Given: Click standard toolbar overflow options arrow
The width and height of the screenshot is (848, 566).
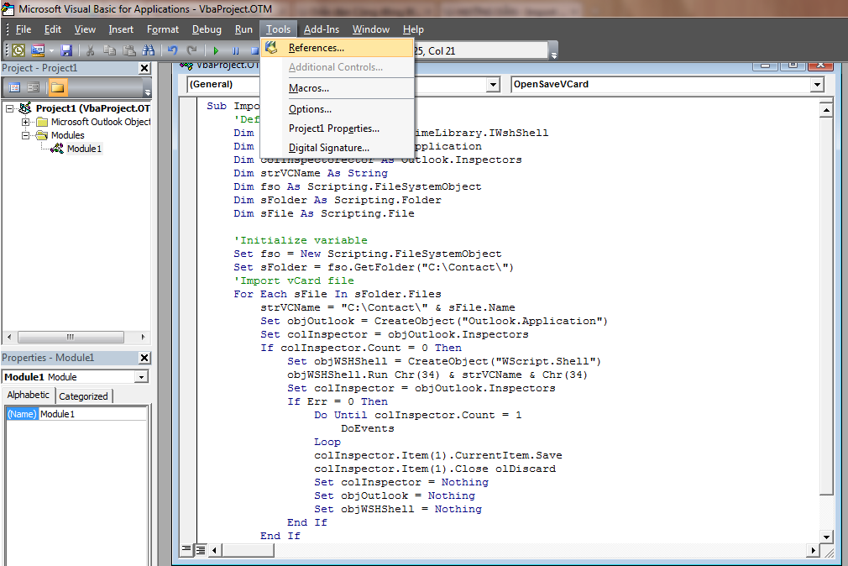Looking at the screenshot, I should tap(554, 51).
